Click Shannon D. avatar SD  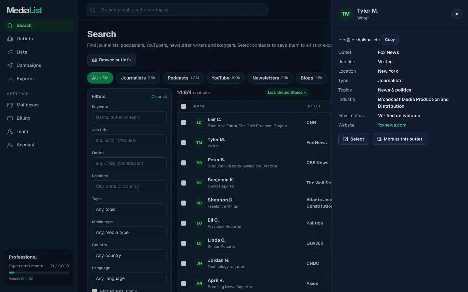(199, 203)
